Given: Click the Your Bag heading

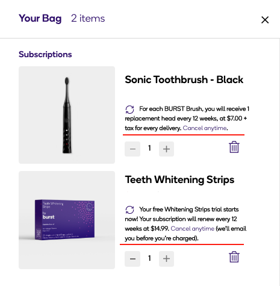Looking at the screenshot, I should (40, 19).
